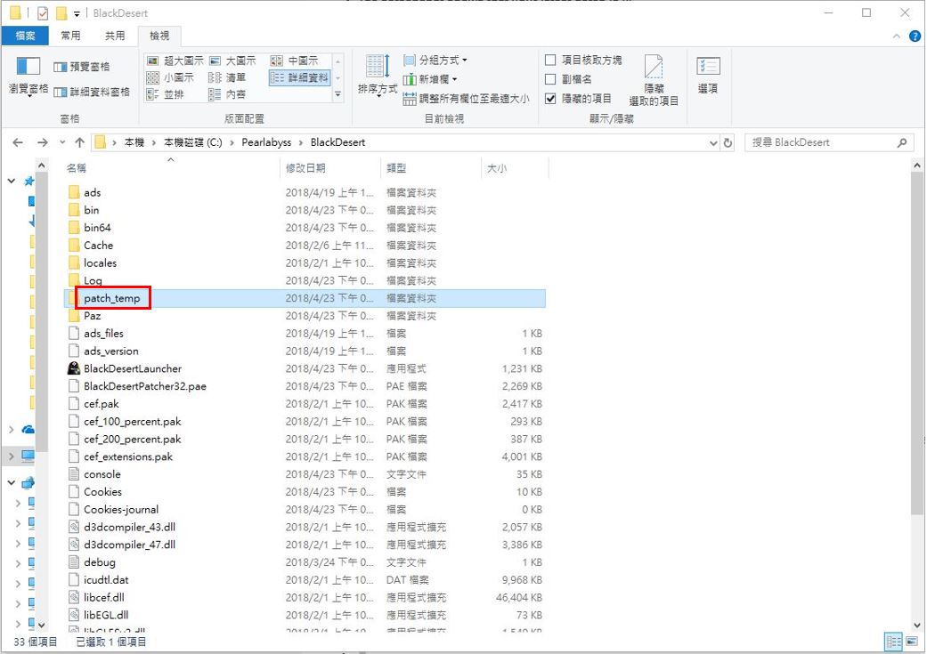The image size is (927, 654).
Task: Navigate to Pearlabyss in address breadcrumb
Action: (x=266, y=142)
